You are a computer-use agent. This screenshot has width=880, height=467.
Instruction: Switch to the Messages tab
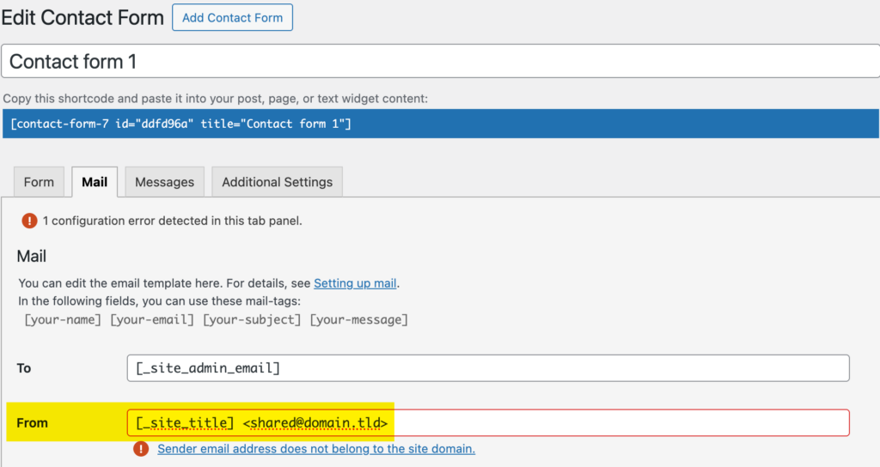[x=164, y=182]
